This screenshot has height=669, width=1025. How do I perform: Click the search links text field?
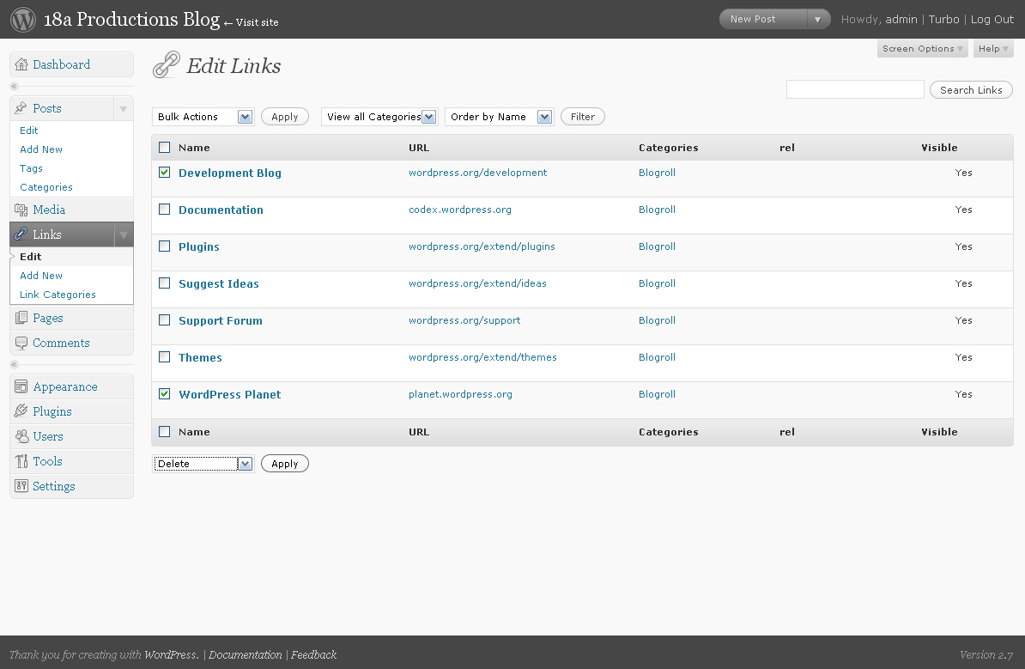coord(854,89)
